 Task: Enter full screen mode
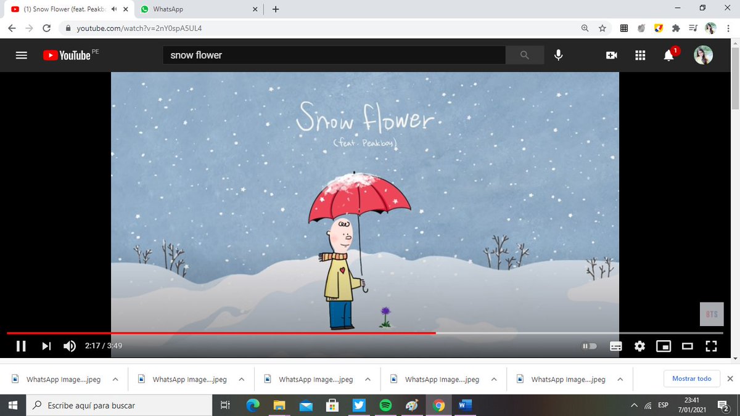711,346
